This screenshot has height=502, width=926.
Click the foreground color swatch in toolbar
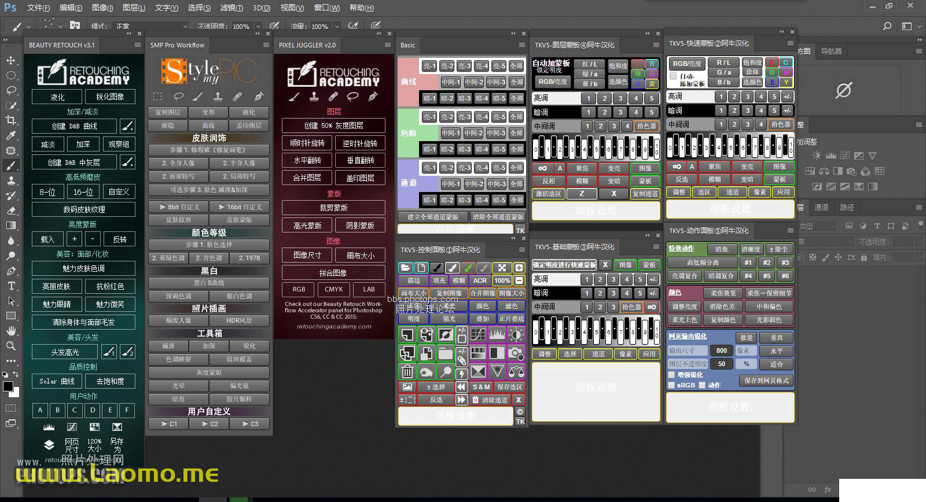point(8,387)
